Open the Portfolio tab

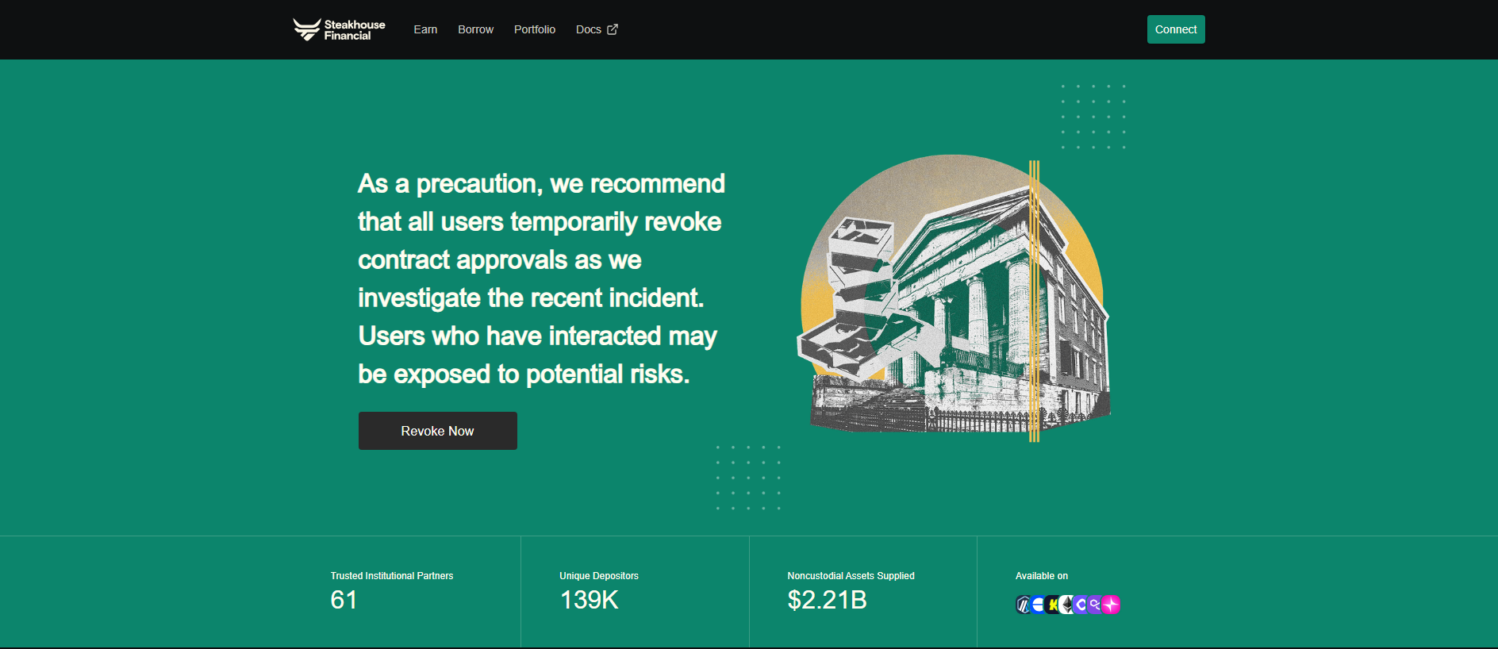point(535,29)
